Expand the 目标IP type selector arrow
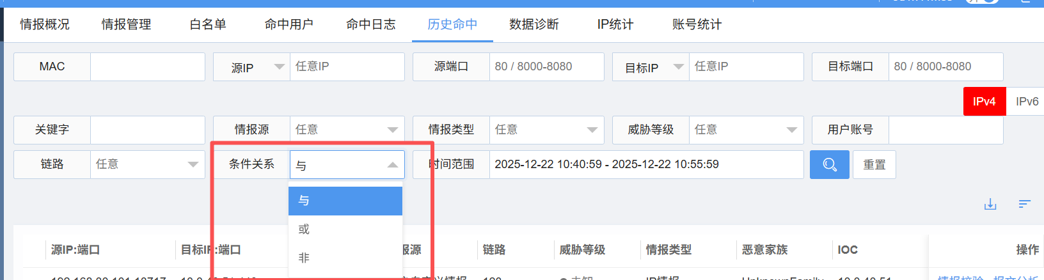Screen dimensions: 1044x280 [x=679, y=66]
